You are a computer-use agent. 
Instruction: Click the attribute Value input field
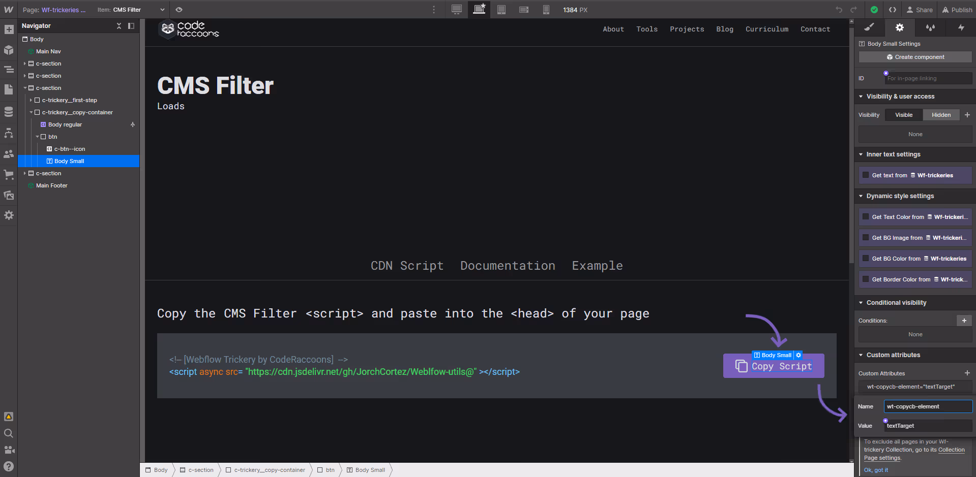(928, 426)
